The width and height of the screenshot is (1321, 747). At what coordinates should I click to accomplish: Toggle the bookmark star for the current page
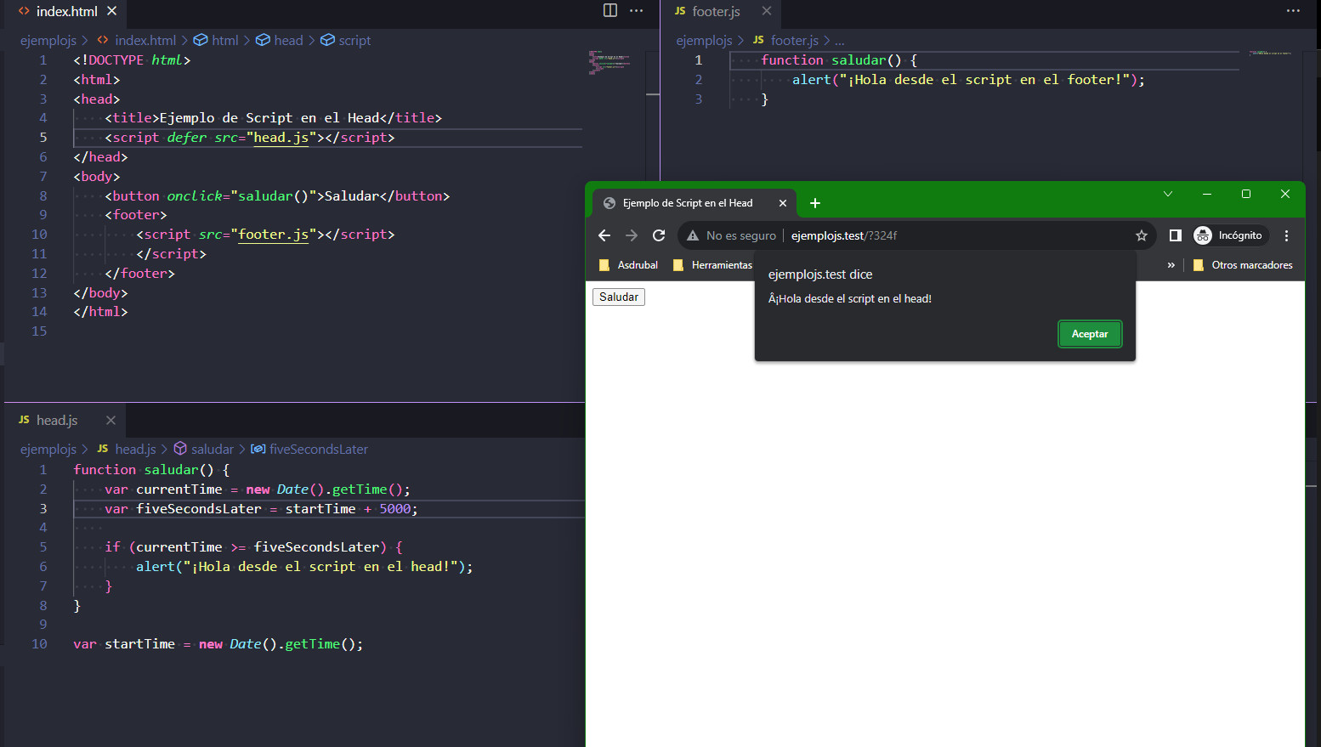point(1142,235)
